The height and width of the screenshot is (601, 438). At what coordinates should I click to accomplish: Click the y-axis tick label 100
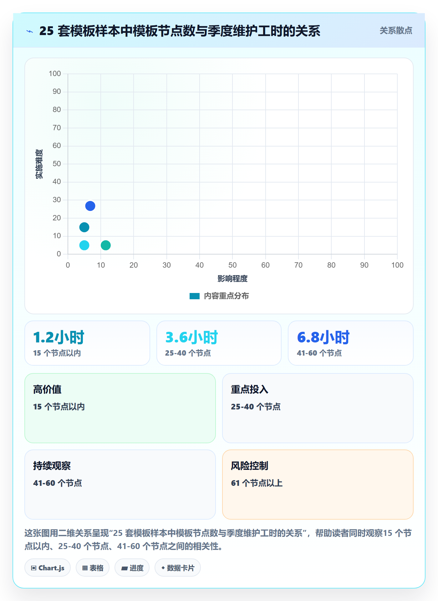pos(55,74)
